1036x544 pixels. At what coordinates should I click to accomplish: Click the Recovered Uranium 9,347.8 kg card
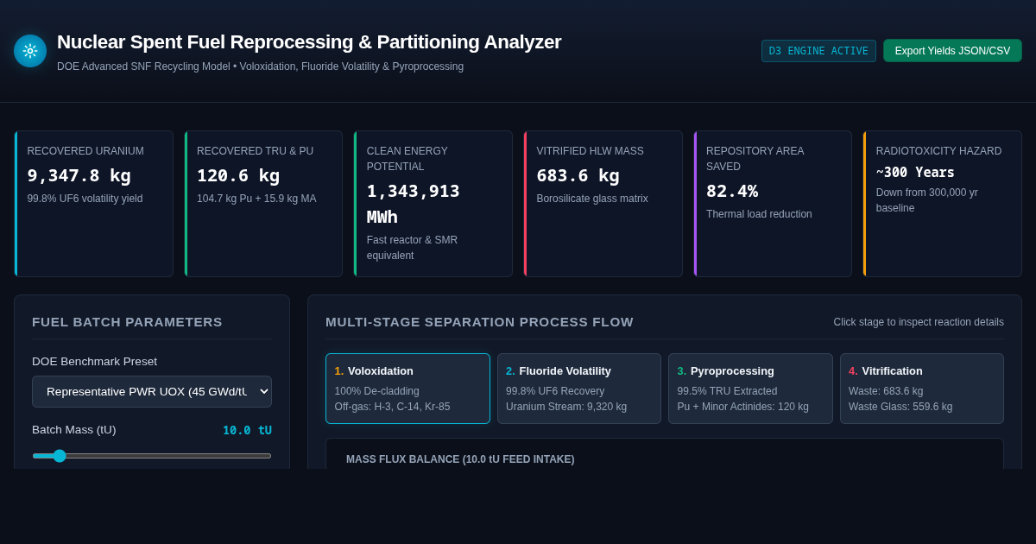[93, 204]
